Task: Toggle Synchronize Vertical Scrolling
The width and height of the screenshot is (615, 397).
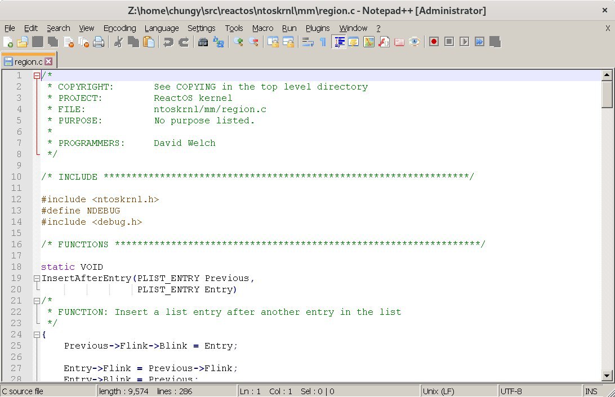Action: pyautogui.click(x=273, y=42)
